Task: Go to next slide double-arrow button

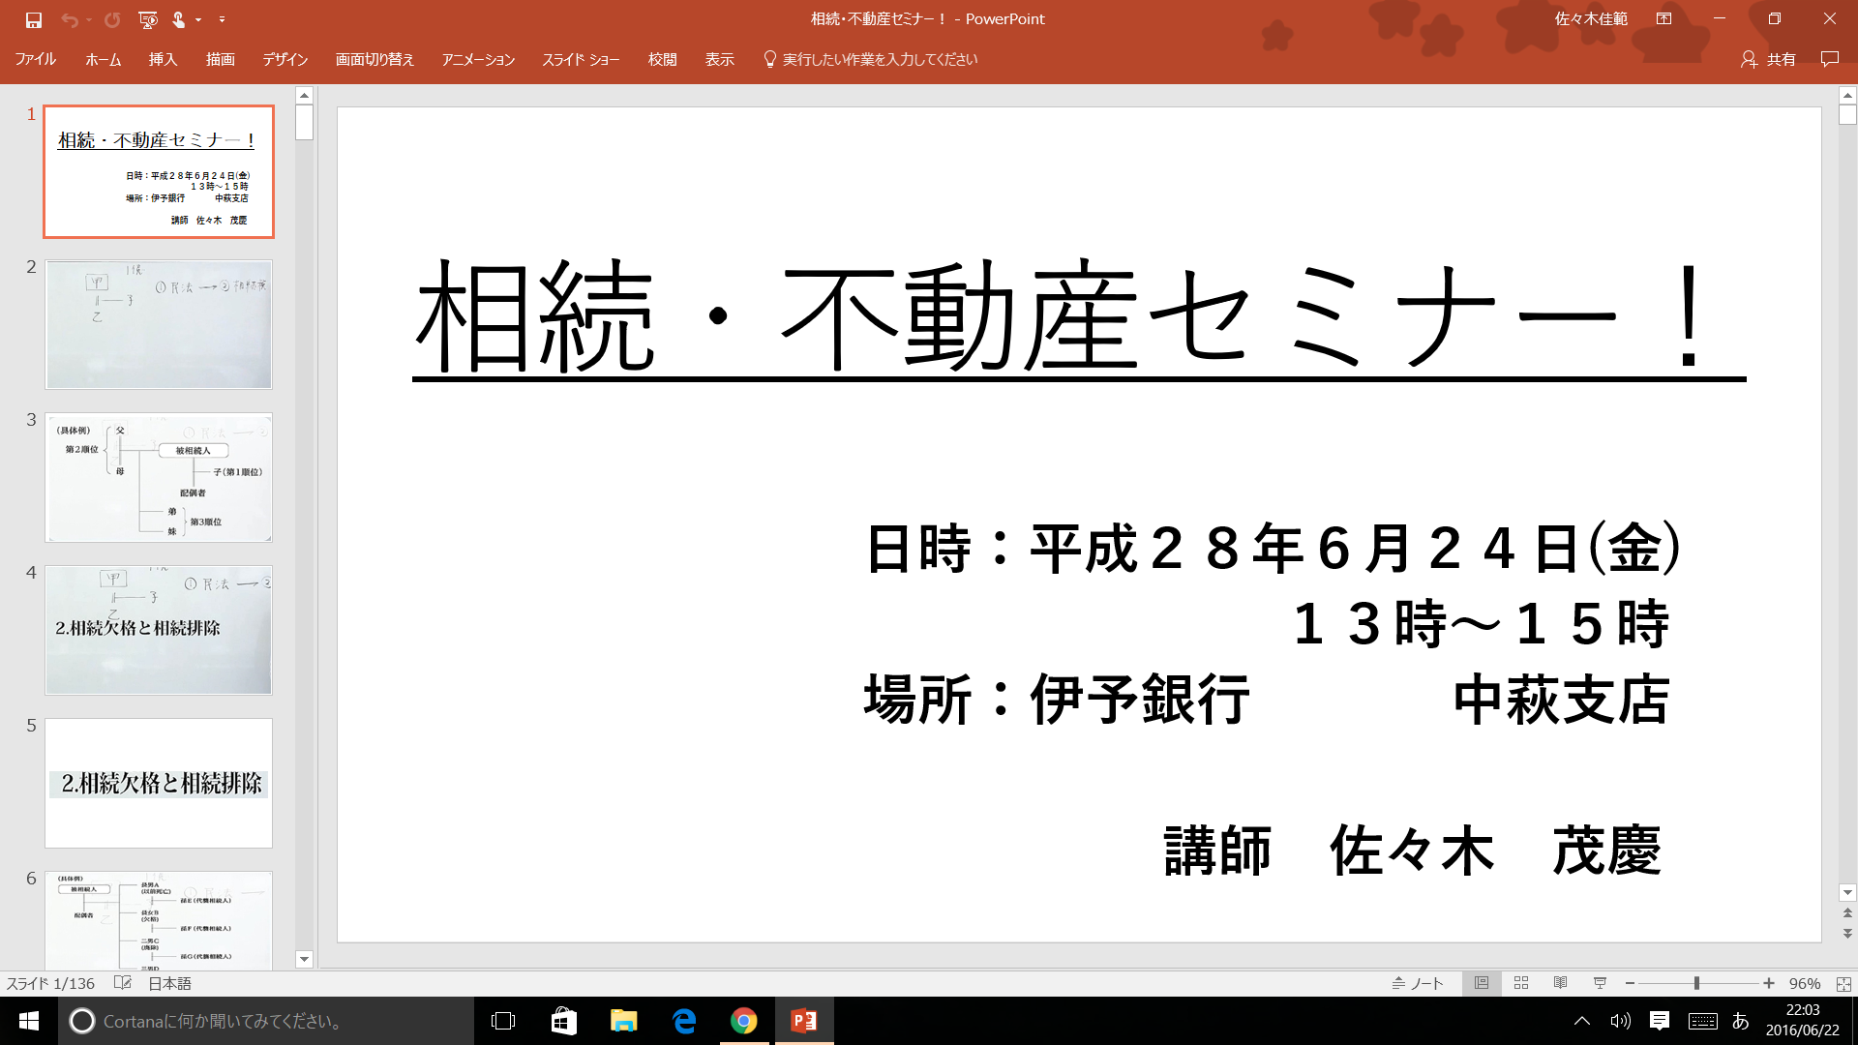Action: click(1847, 934)
